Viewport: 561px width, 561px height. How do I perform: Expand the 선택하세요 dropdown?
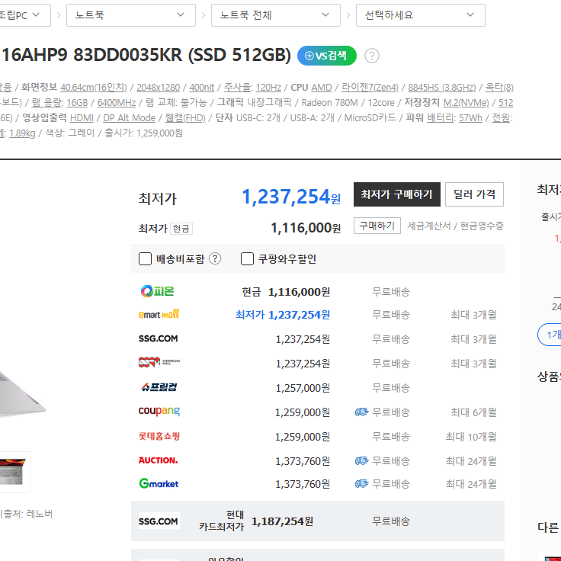421,15
